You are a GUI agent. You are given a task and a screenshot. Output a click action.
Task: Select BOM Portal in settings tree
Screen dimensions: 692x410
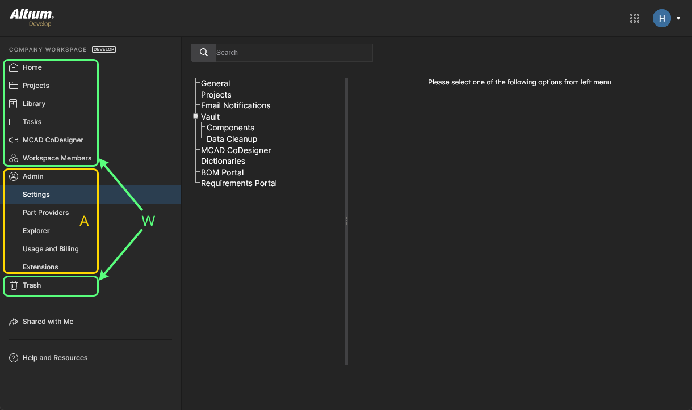[223, 172]
